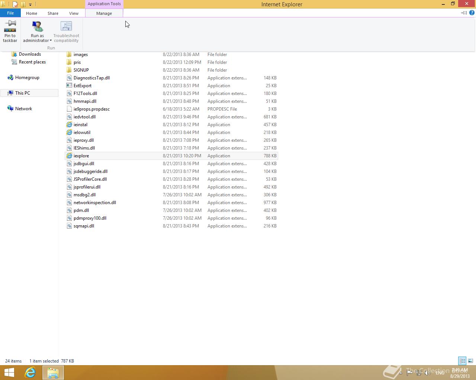This screenshot has width=476, height=380.
Task: Click the 788 KB size of iexplore
Action: tap(270, 156)
